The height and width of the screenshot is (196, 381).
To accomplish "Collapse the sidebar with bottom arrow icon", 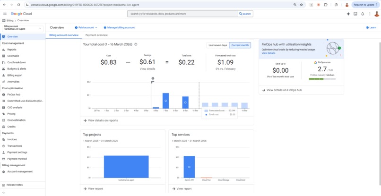I will (x=3, y=193).
